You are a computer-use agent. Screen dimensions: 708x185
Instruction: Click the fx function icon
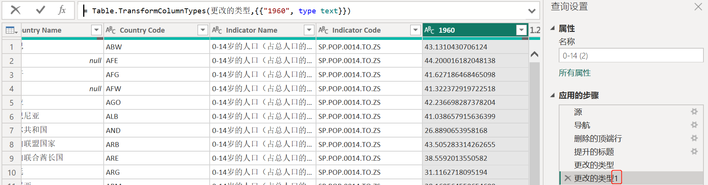pos(62,10)
